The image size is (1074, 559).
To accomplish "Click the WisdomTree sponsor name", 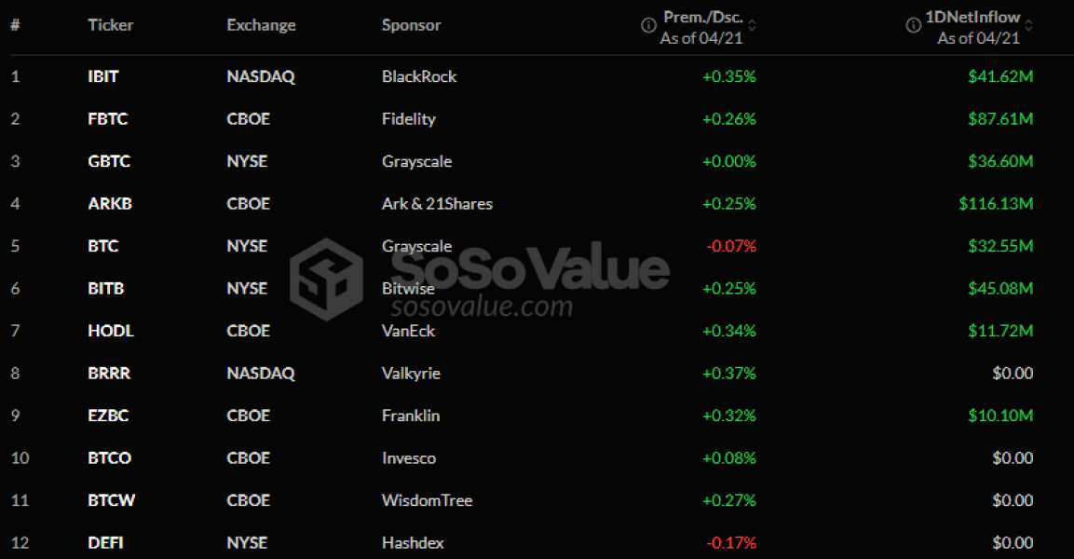I will click(x=427, y=500).
